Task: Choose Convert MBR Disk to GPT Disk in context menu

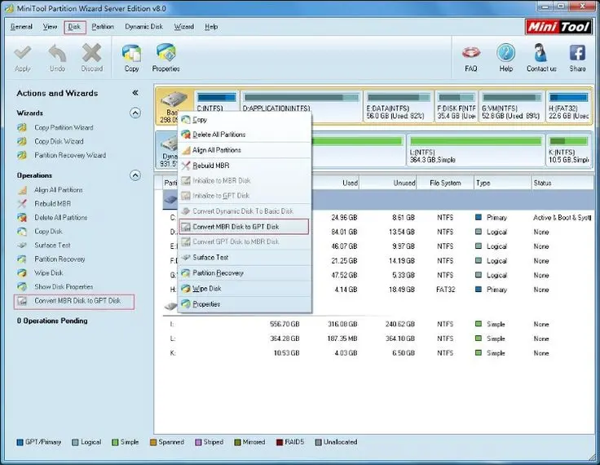Action: point(244,226)
